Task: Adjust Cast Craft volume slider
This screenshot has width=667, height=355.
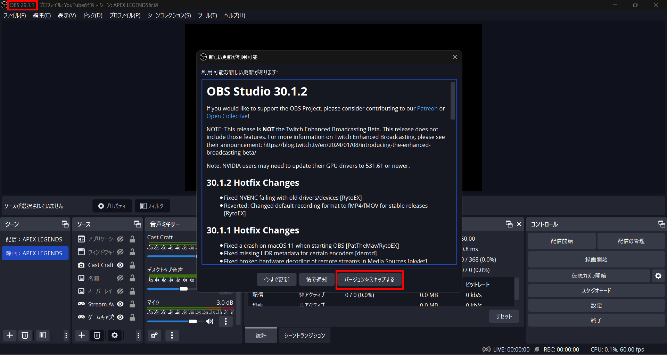Action: (x=172, y=256)
